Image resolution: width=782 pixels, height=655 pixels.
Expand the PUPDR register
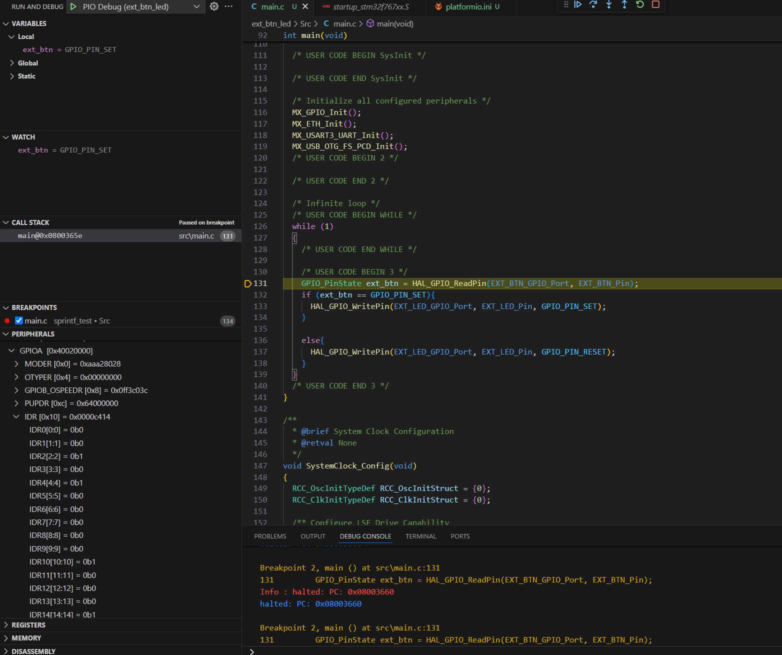coord(16,403)
